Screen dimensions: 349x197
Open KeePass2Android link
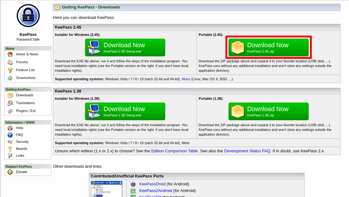[155, 191]
